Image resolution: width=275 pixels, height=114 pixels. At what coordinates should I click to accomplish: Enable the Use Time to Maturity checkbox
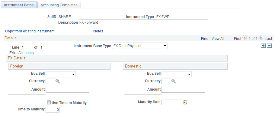[x=49, y=103]
